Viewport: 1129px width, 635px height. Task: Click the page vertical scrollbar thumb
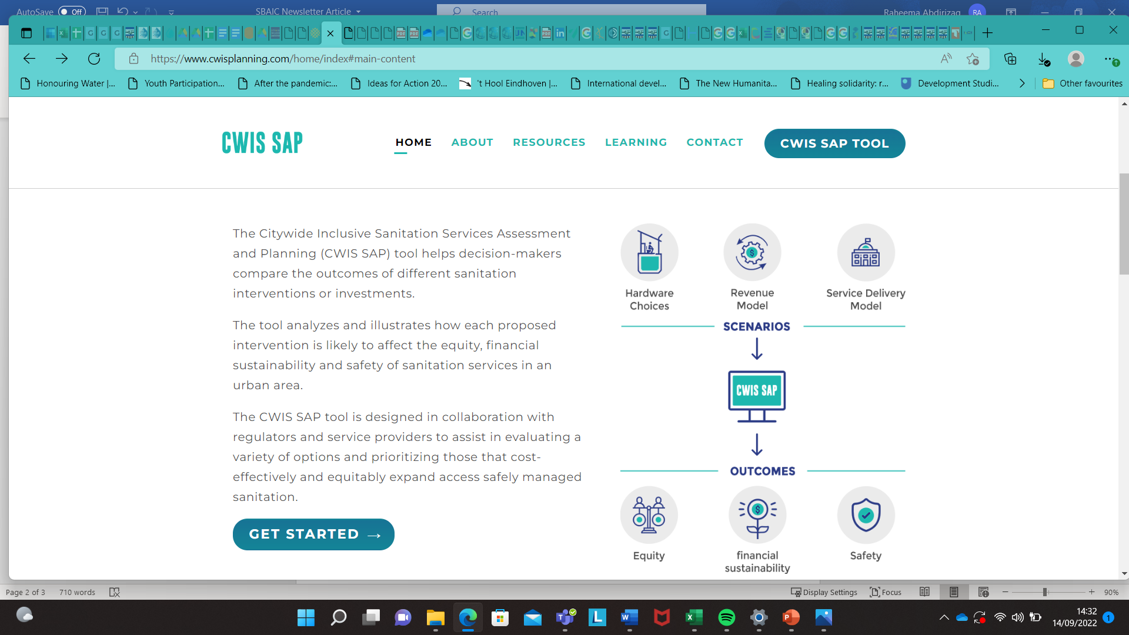coord(1124,224)
